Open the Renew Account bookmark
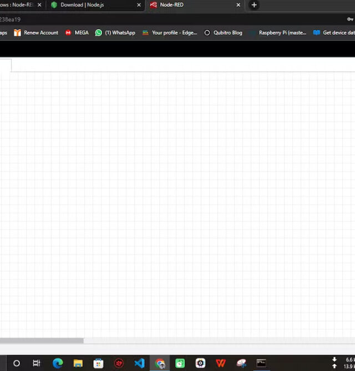 point(36,33)
